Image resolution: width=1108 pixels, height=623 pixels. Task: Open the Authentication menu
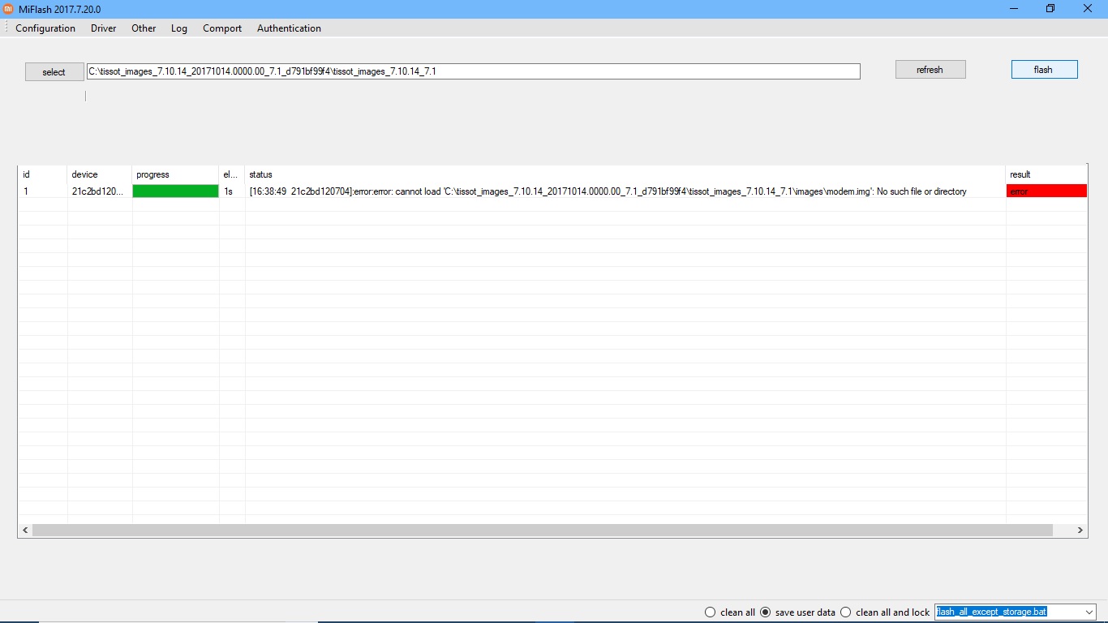pos(289,28)
